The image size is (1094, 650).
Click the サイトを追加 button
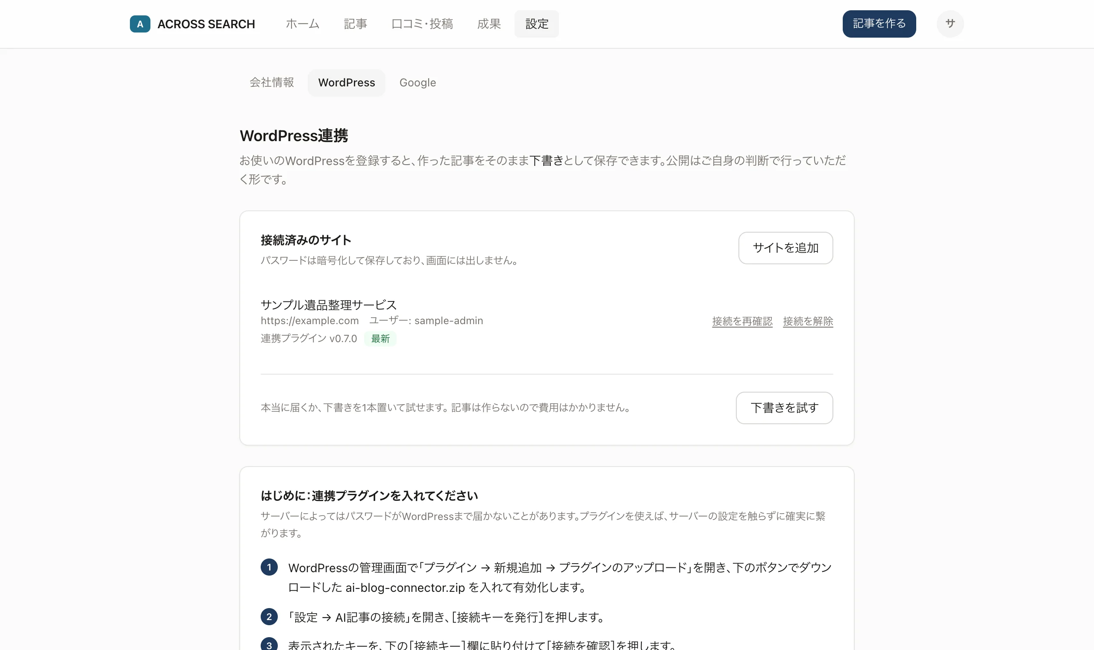[785, 248]
